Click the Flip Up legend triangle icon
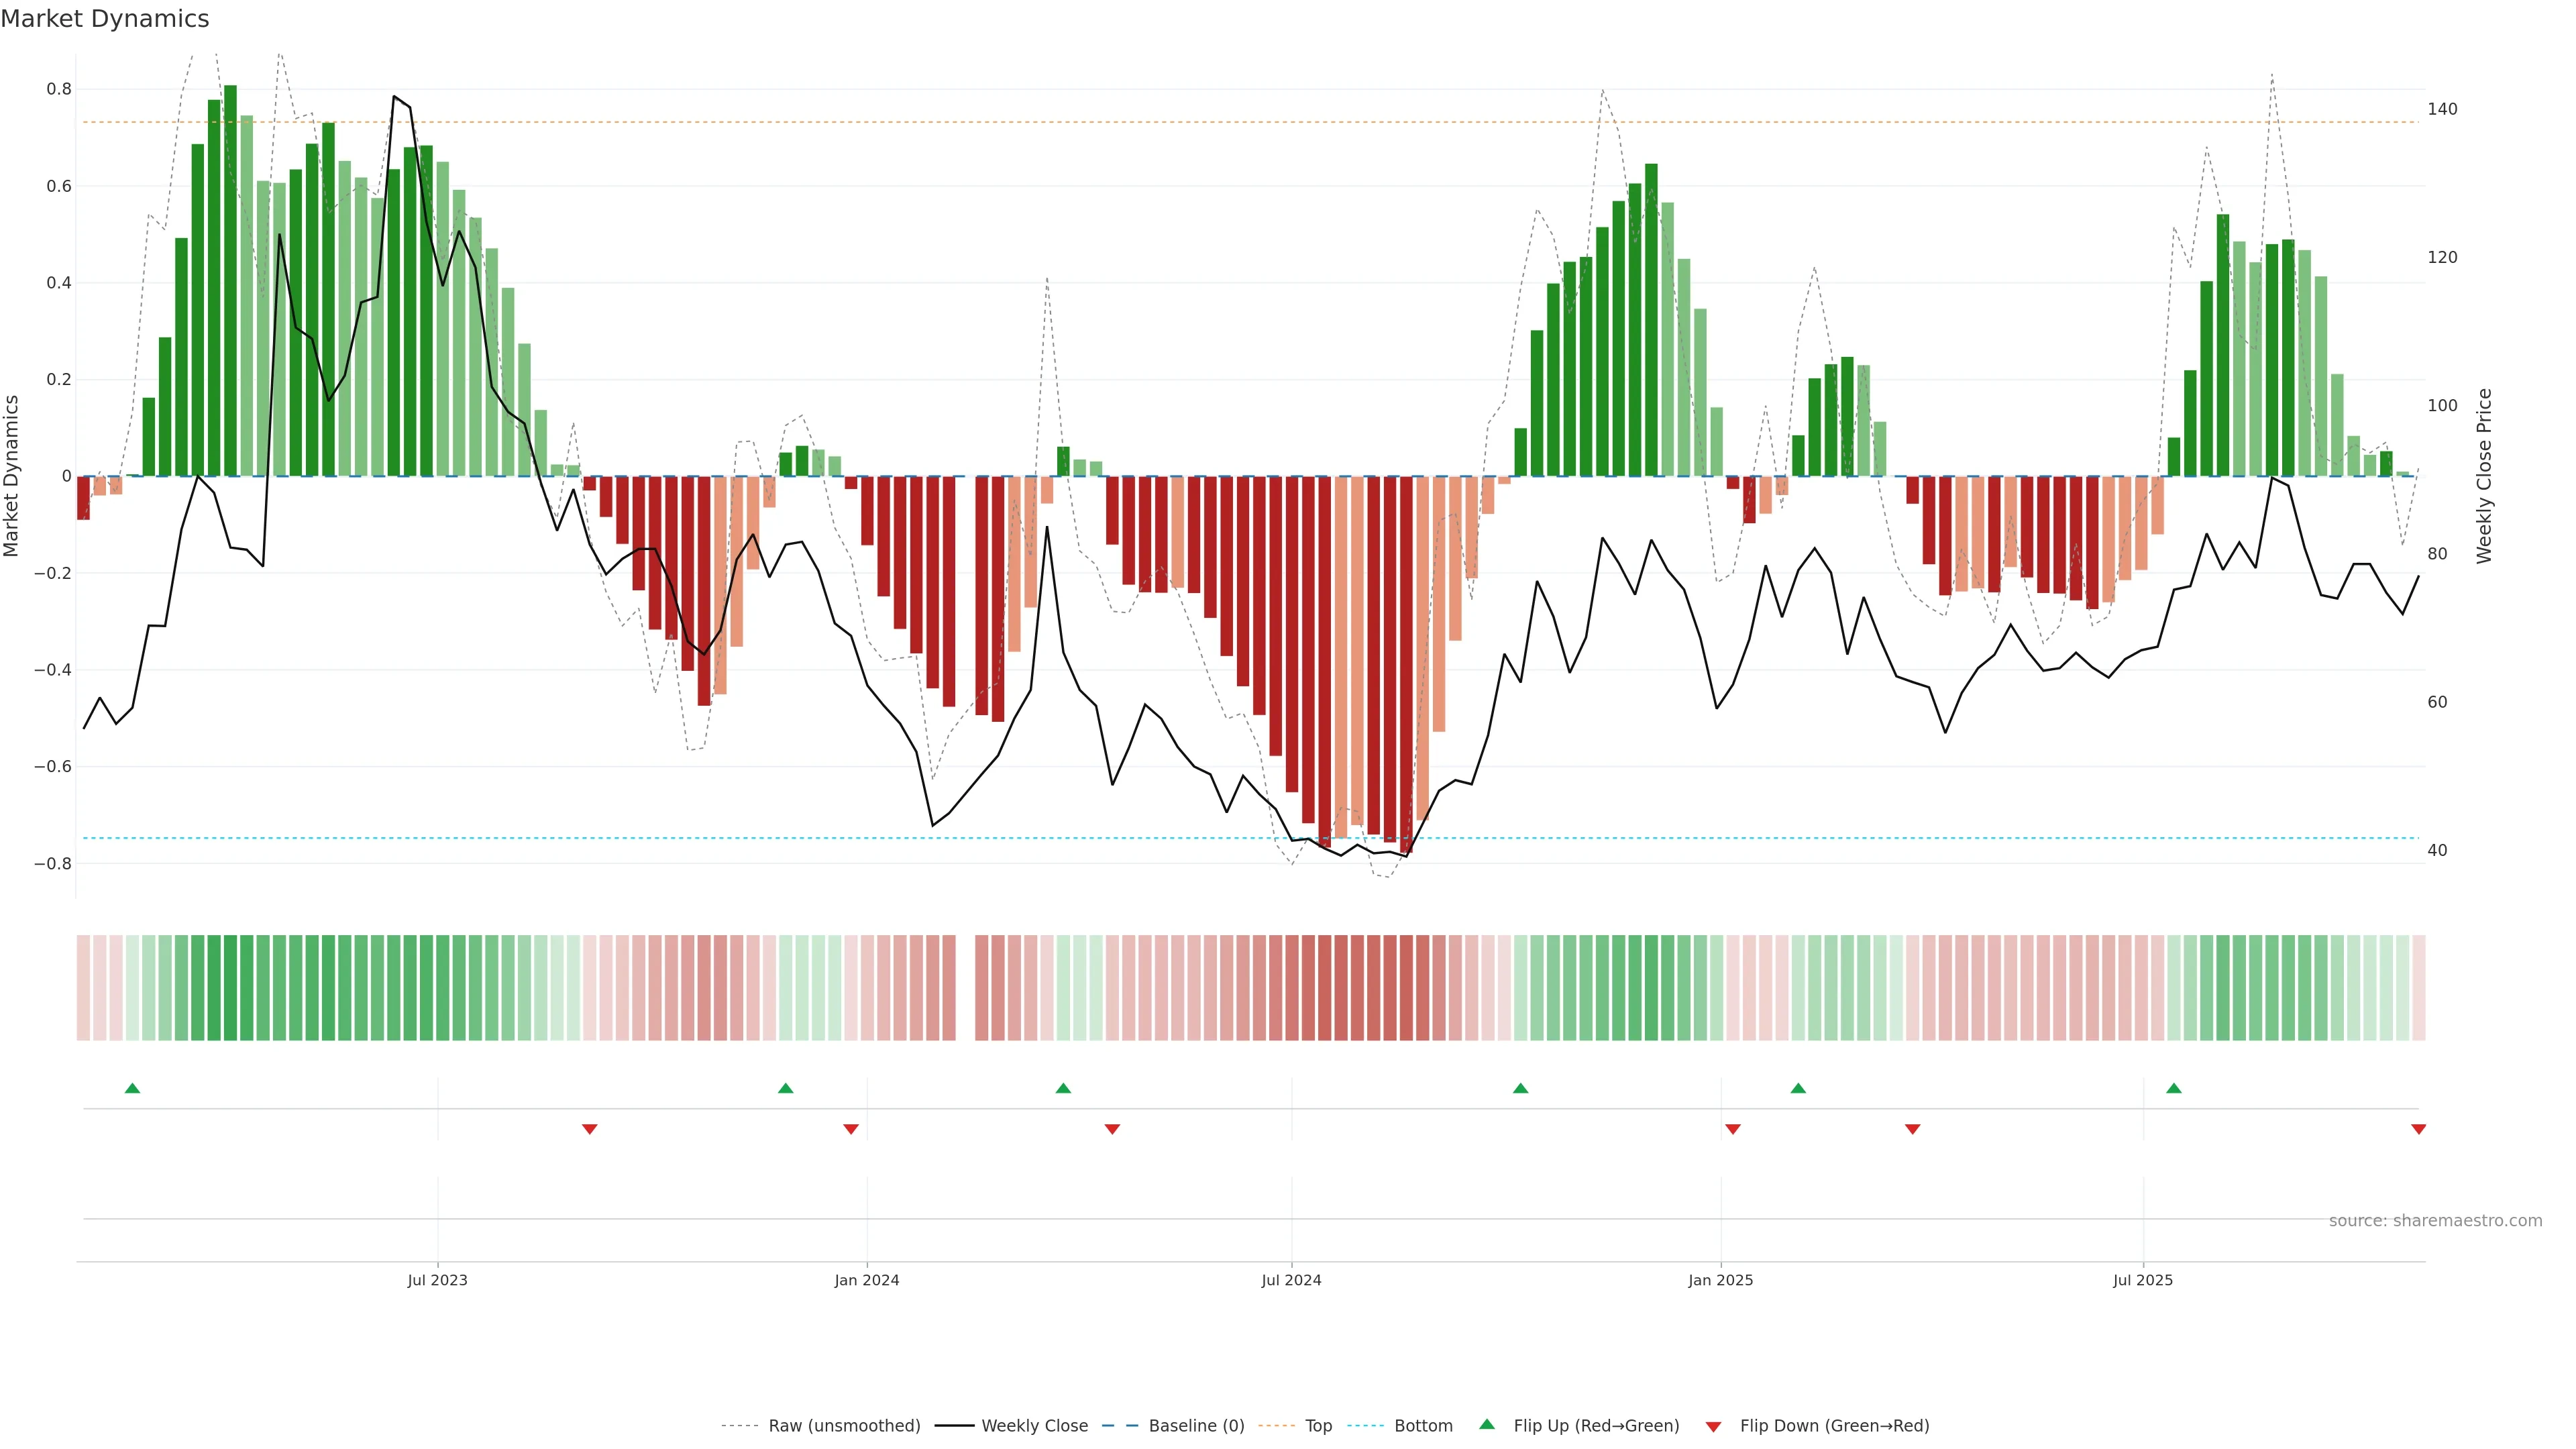The height and width of the screenshot is (1449, 2576). (1486, 1424)
